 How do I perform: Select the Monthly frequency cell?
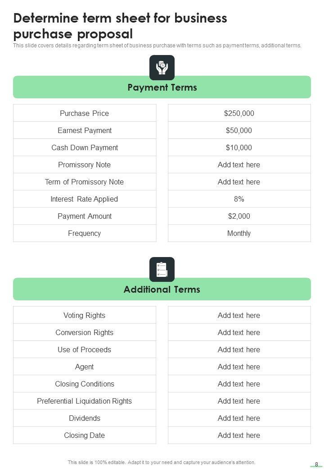point(239,233)
